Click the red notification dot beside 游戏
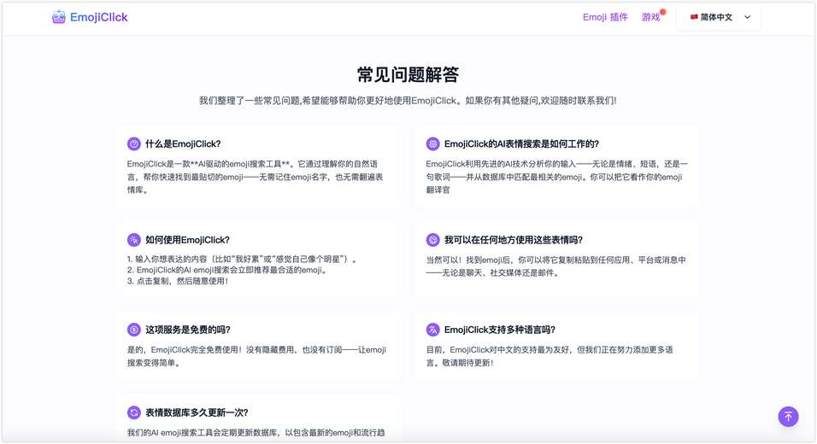 click(663, 12)
